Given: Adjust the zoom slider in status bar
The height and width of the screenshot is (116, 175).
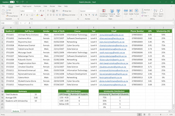Looking at the screenshot, I should coord(161,114).
